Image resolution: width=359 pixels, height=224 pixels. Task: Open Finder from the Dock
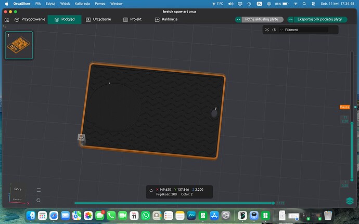[x=31, y=216]
